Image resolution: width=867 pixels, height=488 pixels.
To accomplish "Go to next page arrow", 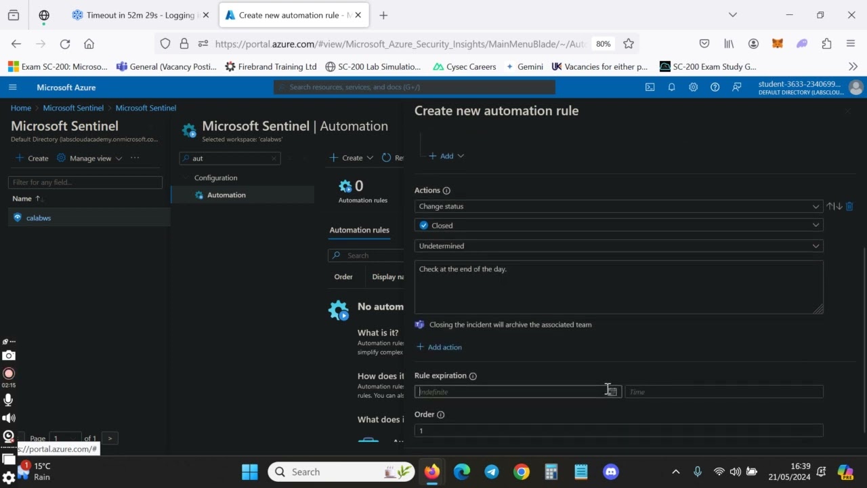I will point(110,439).
